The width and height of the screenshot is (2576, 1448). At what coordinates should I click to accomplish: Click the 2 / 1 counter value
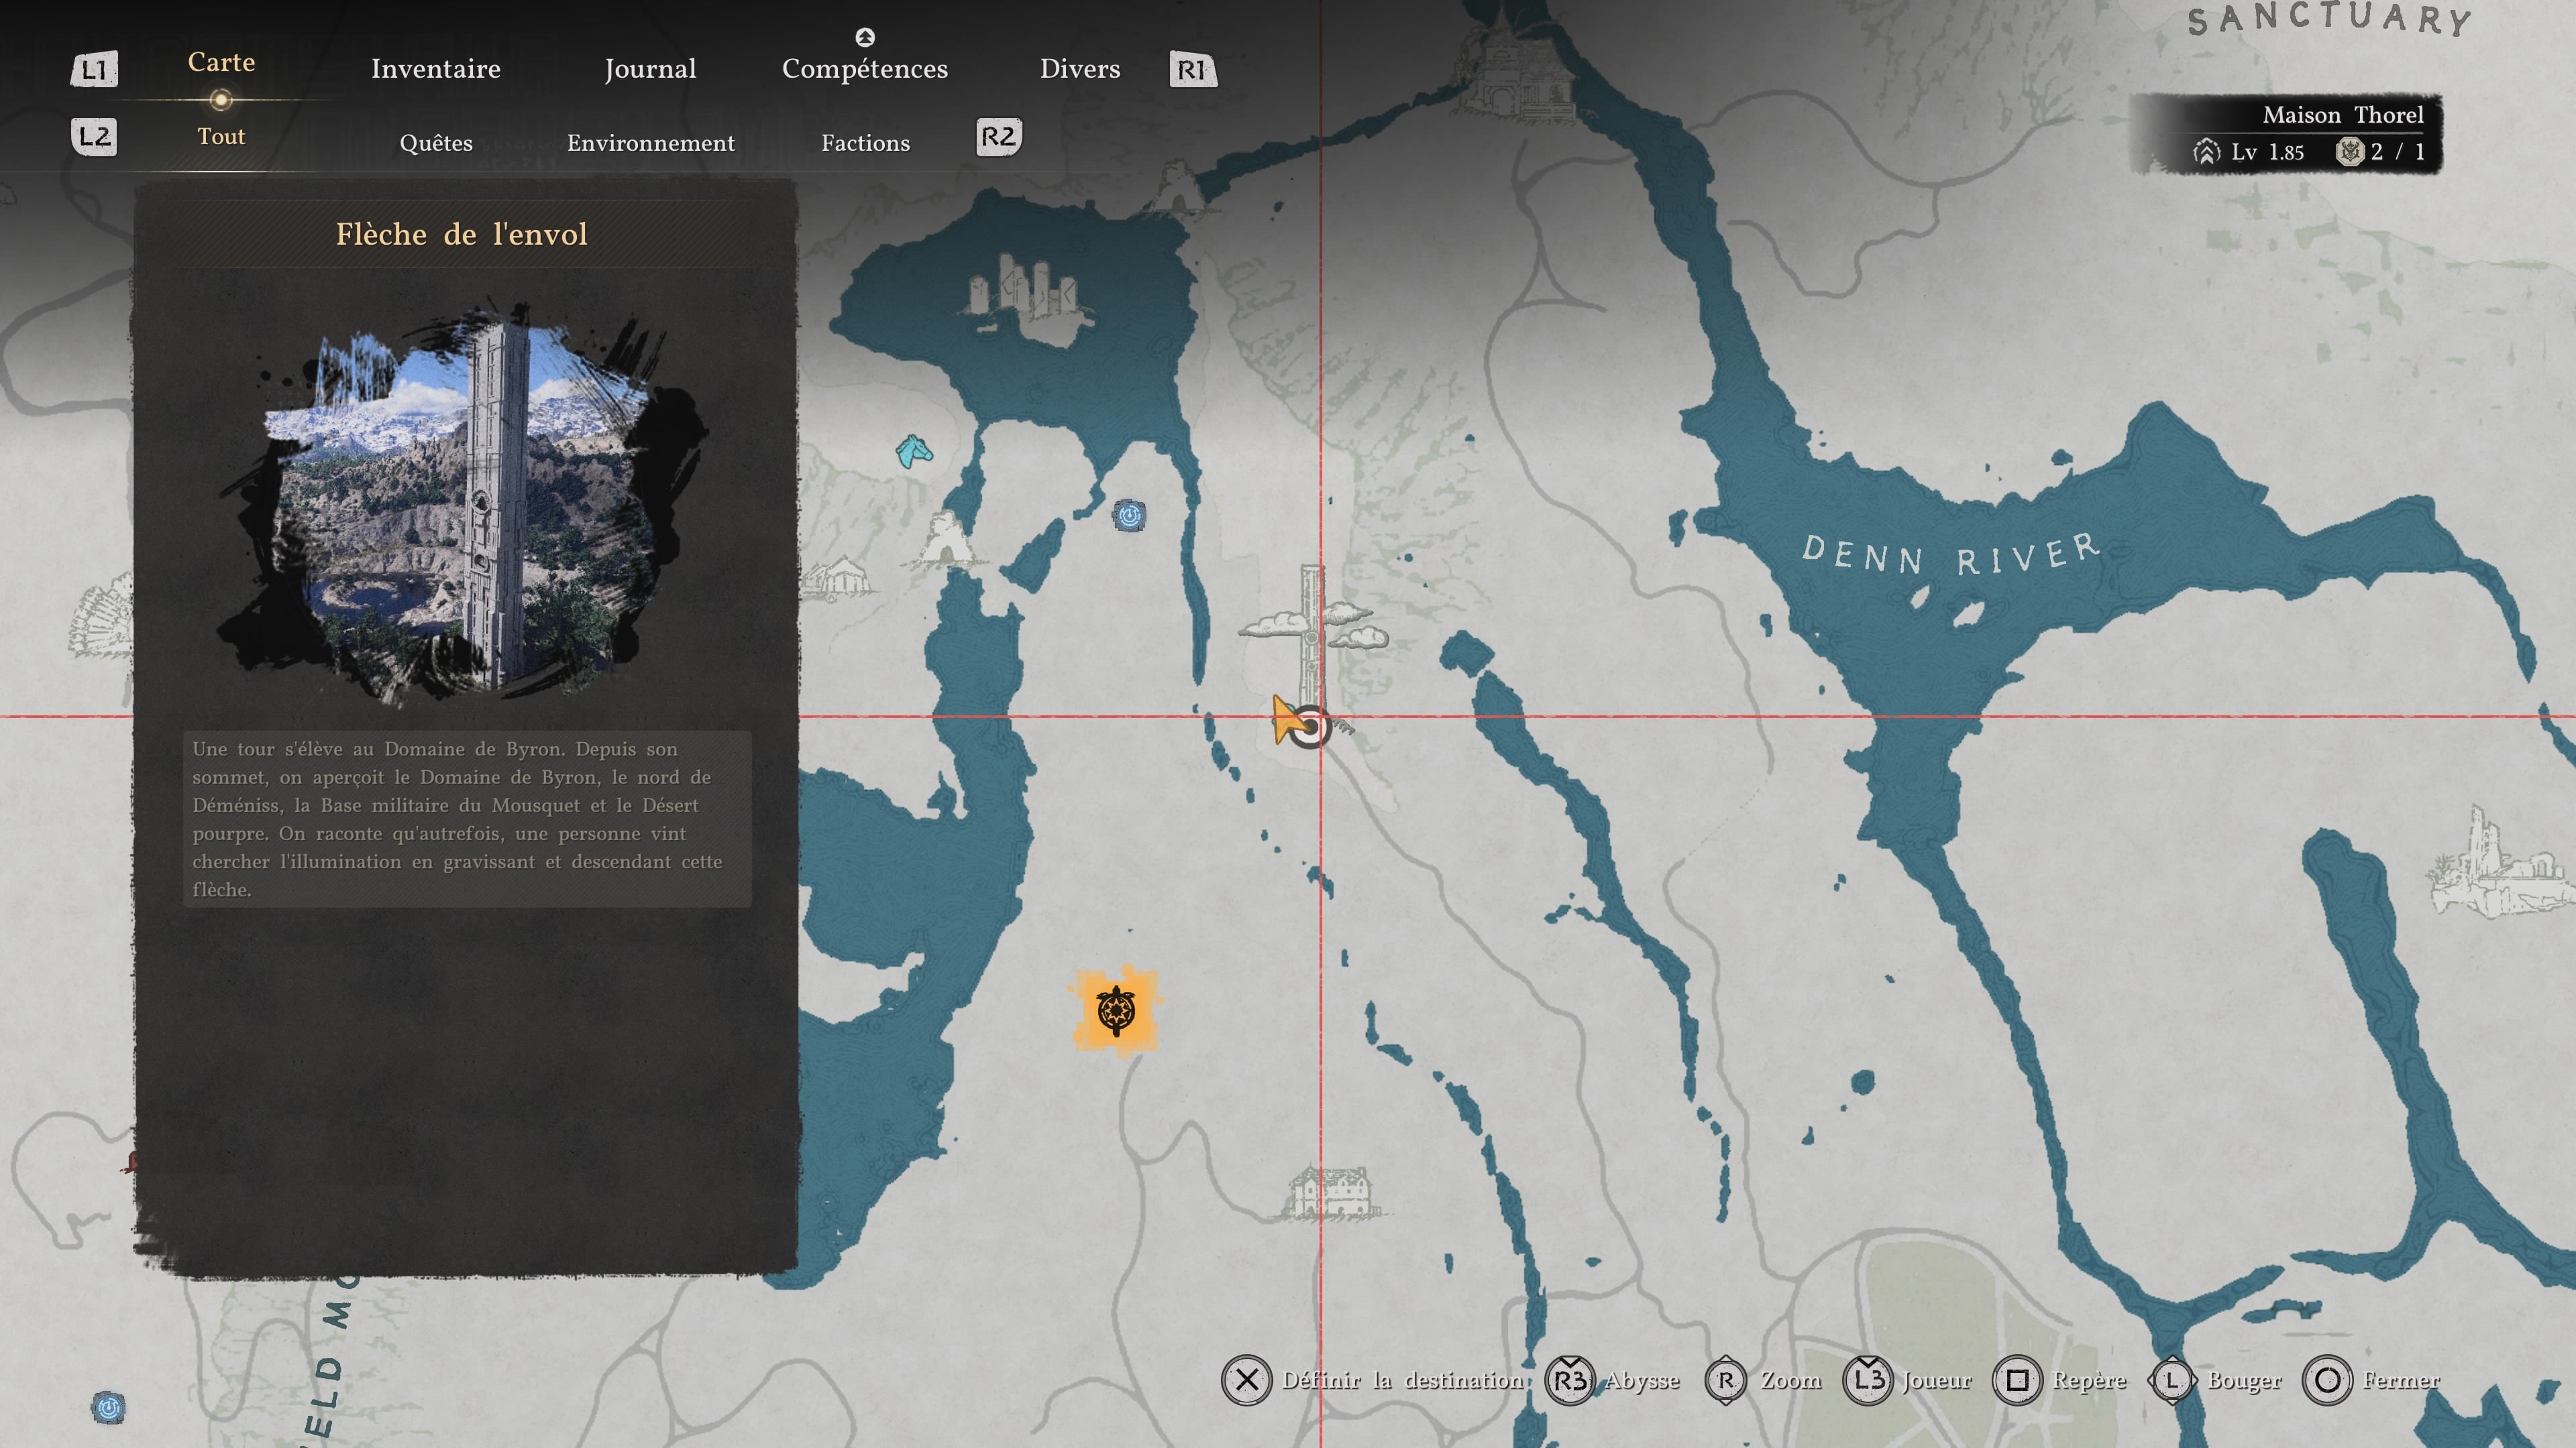point(2397,152)
